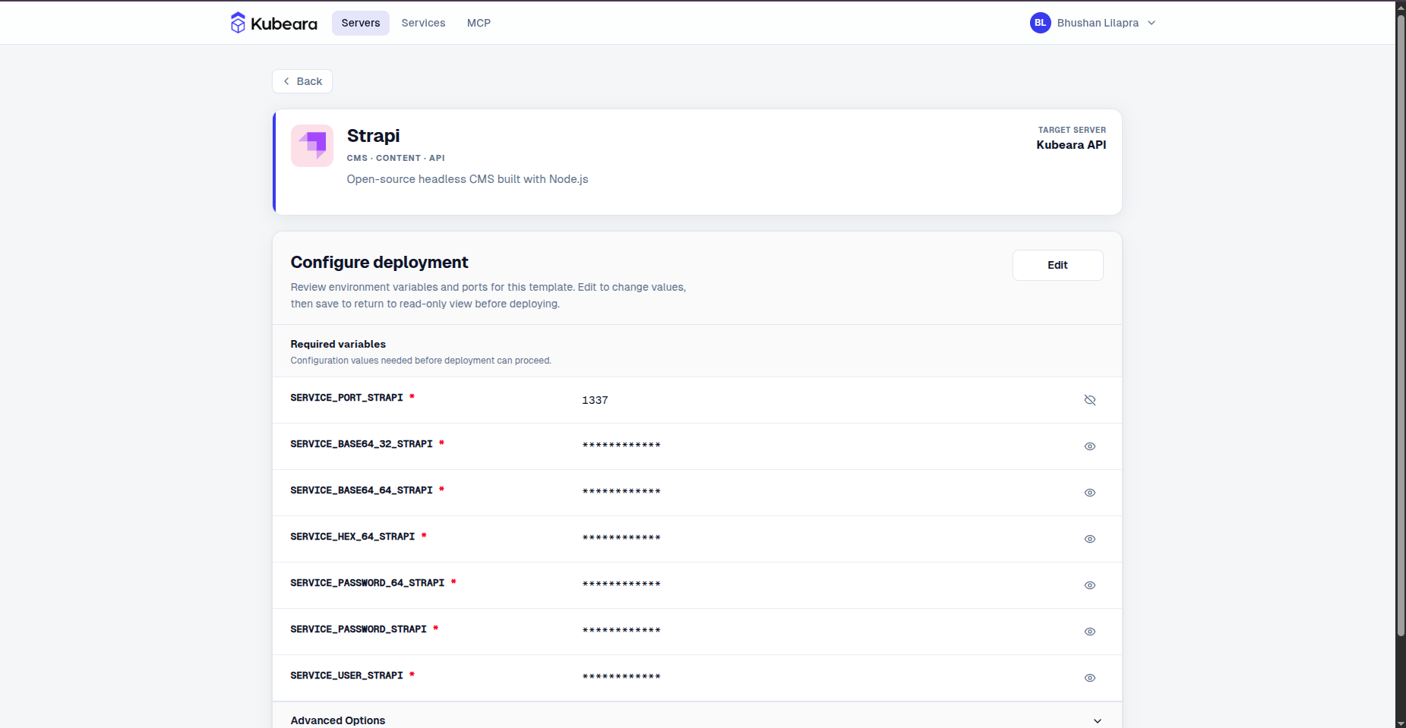Click the SERVICE_BASE64_32_STRAPI variable name
The image size is (1406, 728).
point(362,444)
